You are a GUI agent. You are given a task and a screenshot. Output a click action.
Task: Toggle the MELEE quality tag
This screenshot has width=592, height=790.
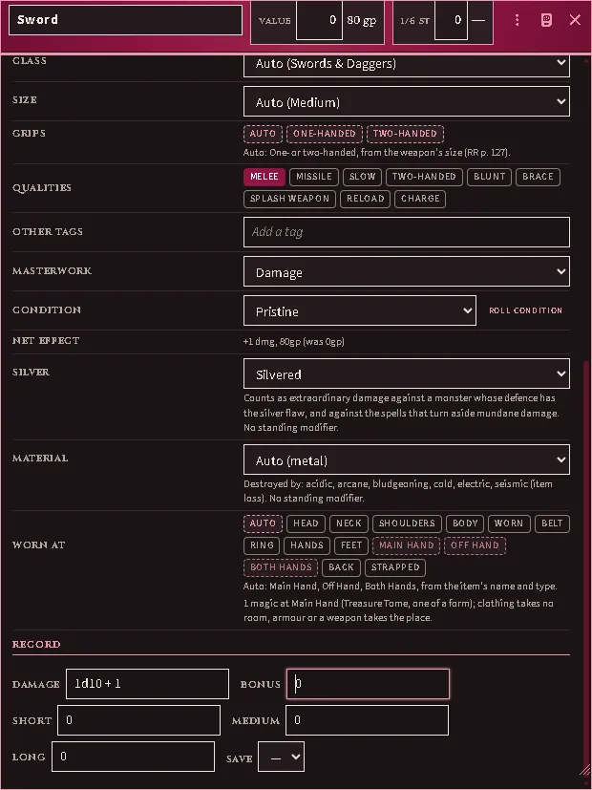tap(264, 177)
